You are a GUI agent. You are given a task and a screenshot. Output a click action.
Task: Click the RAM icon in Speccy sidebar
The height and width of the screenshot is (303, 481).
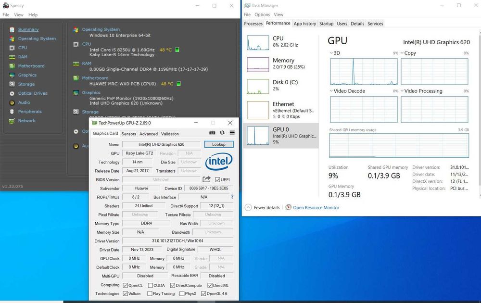[x=12, y=57]
